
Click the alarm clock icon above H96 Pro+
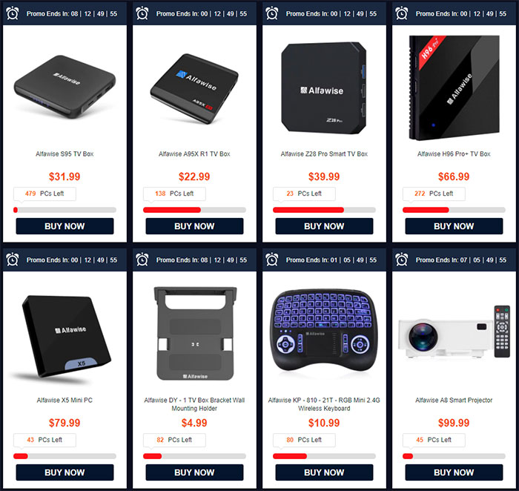click(x=402, y=13)
